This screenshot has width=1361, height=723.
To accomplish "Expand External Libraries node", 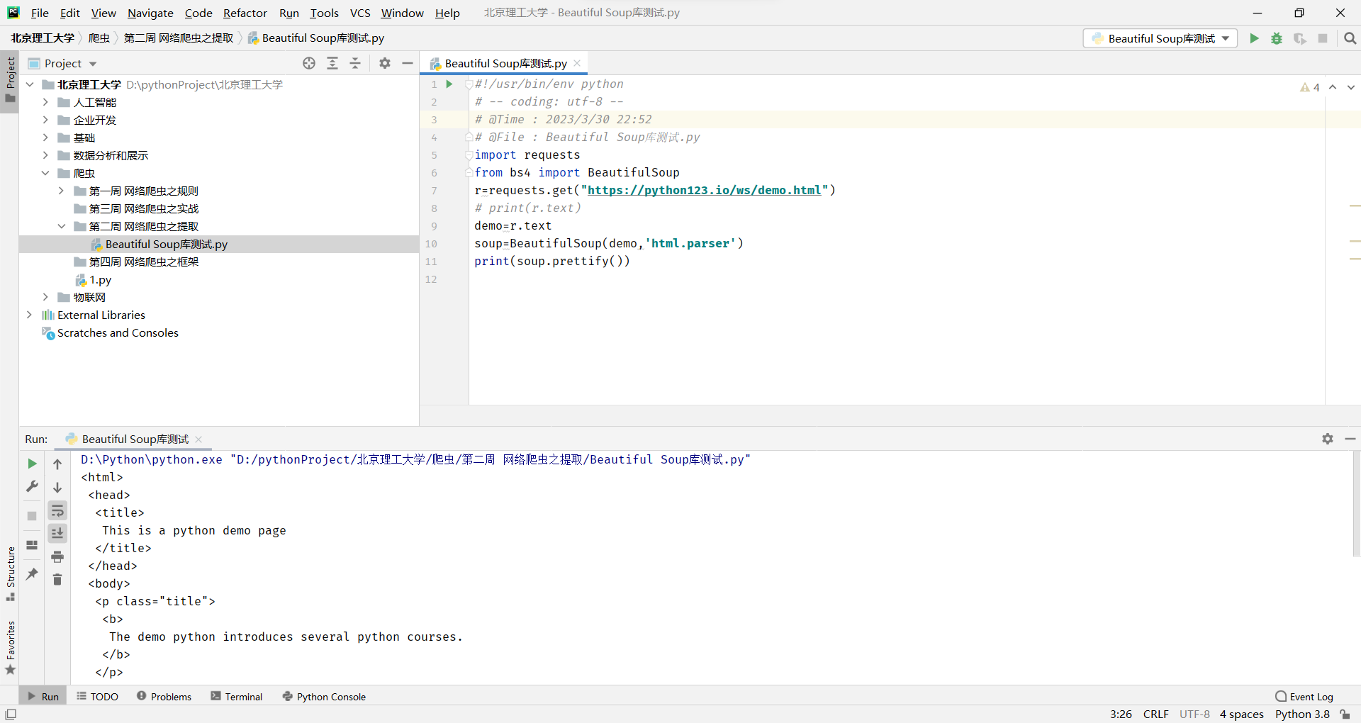I will click(29, 315).
